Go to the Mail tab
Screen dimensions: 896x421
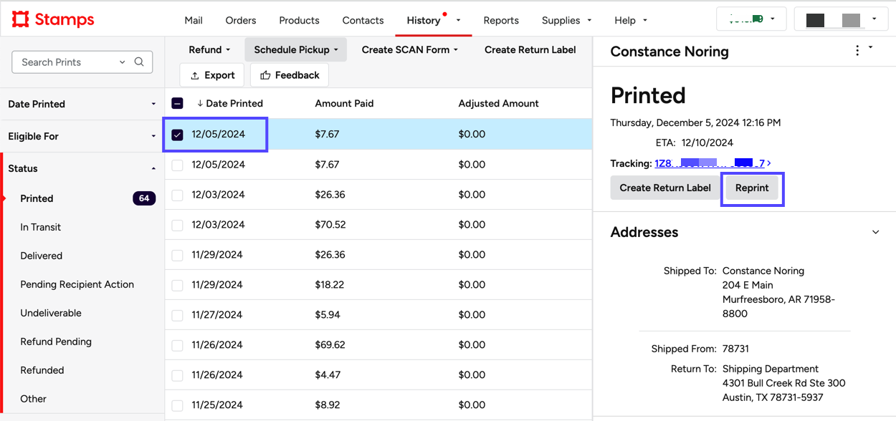(194, 20)
